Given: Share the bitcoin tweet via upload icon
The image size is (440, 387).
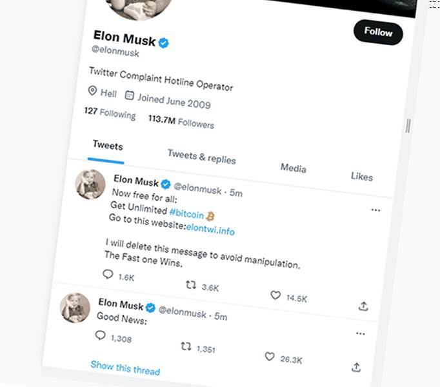Looking at the screenshot, I should pos(363,306).
